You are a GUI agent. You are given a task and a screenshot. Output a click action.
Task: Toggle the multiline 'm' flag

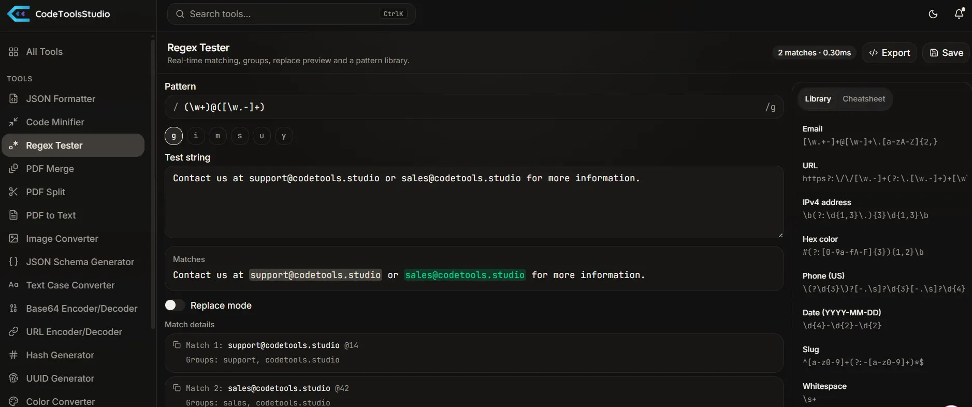(217, 136)
